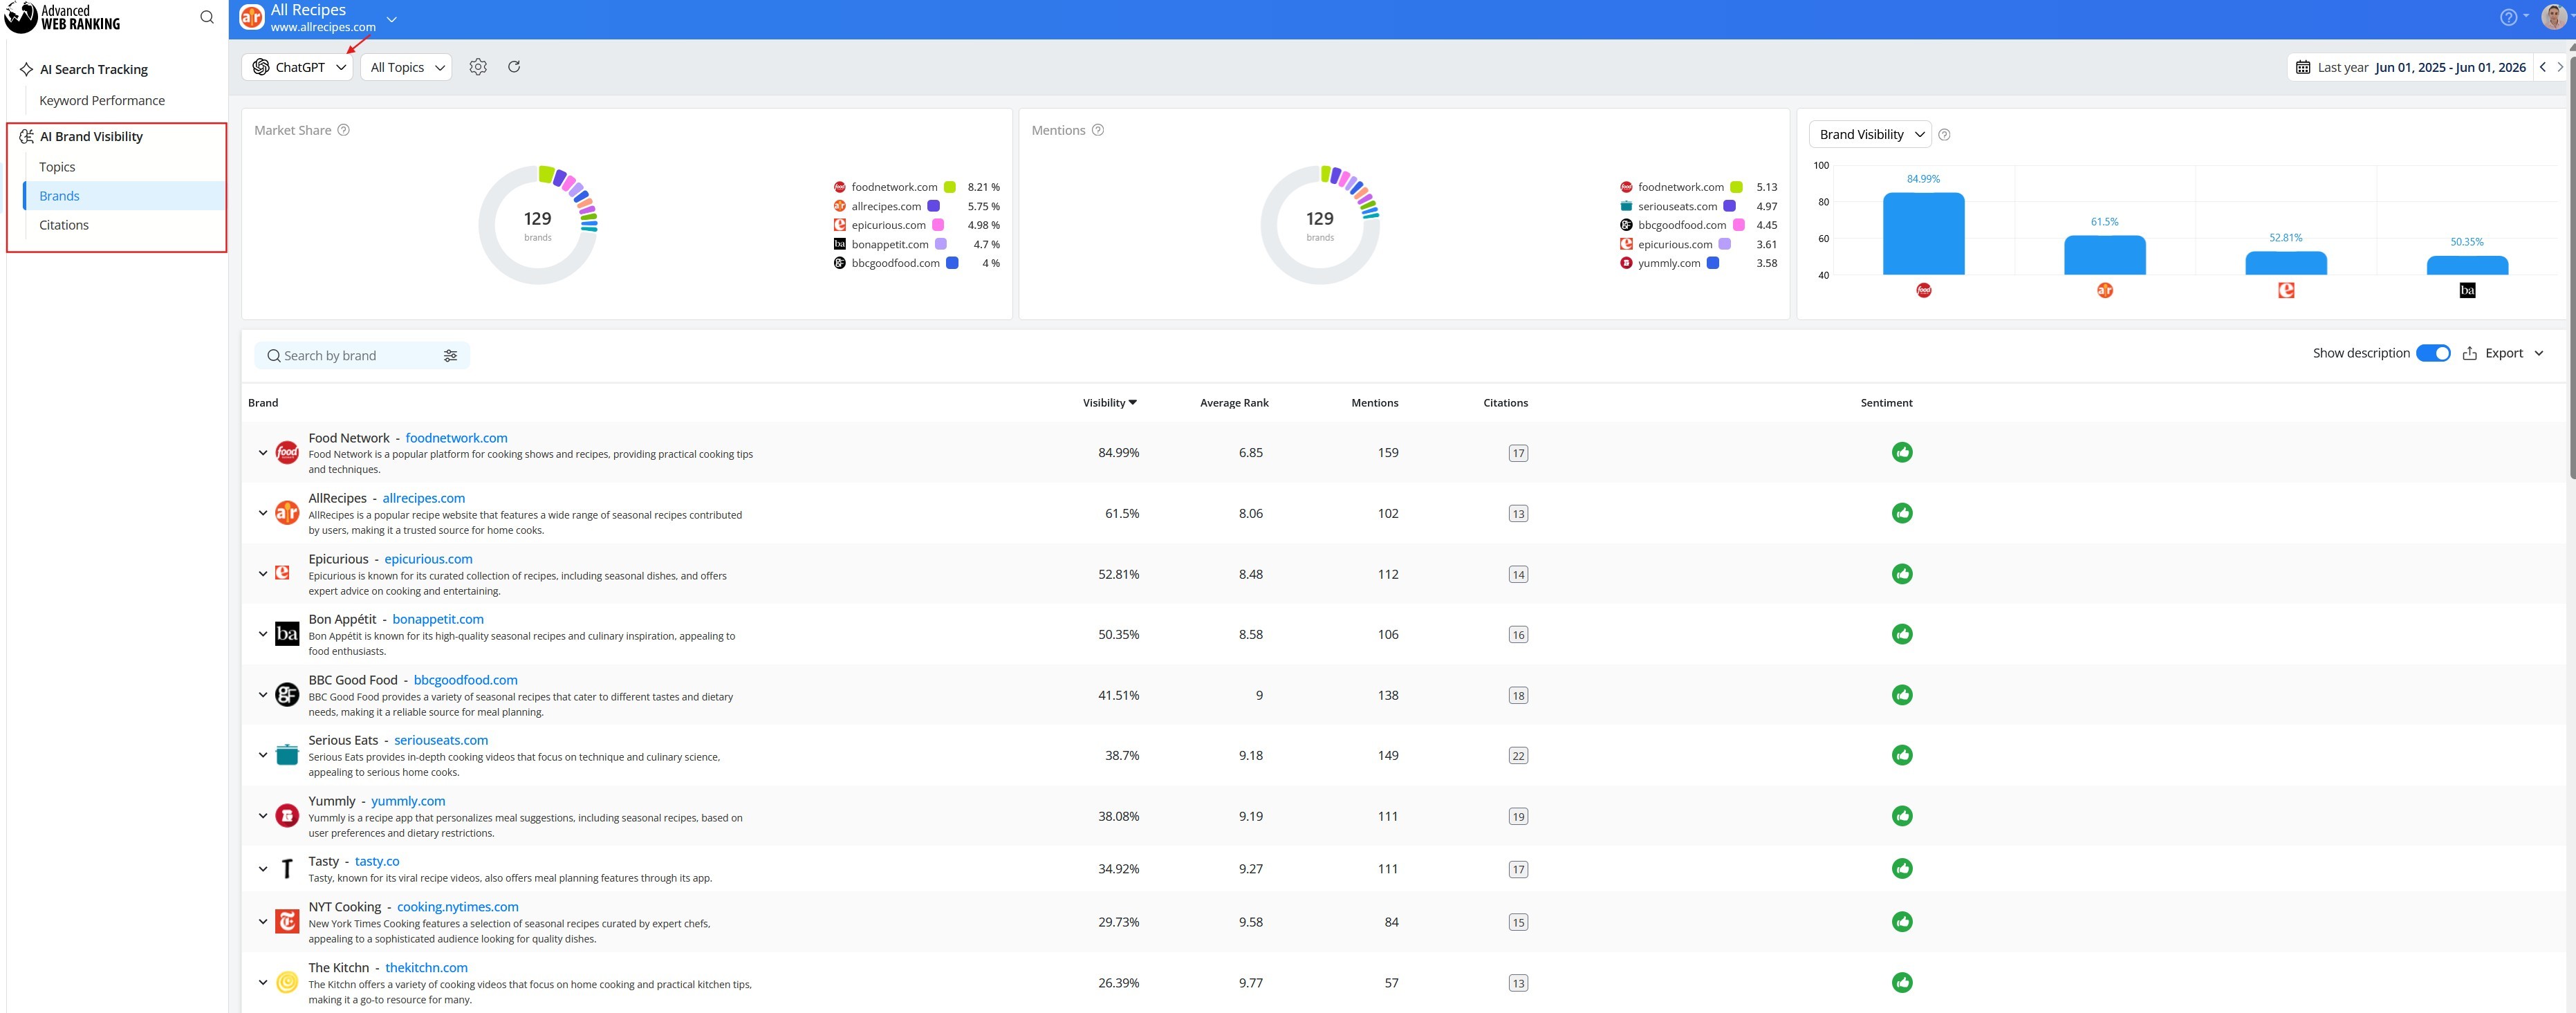Open Brand Visibility chart help icon

1944,135
